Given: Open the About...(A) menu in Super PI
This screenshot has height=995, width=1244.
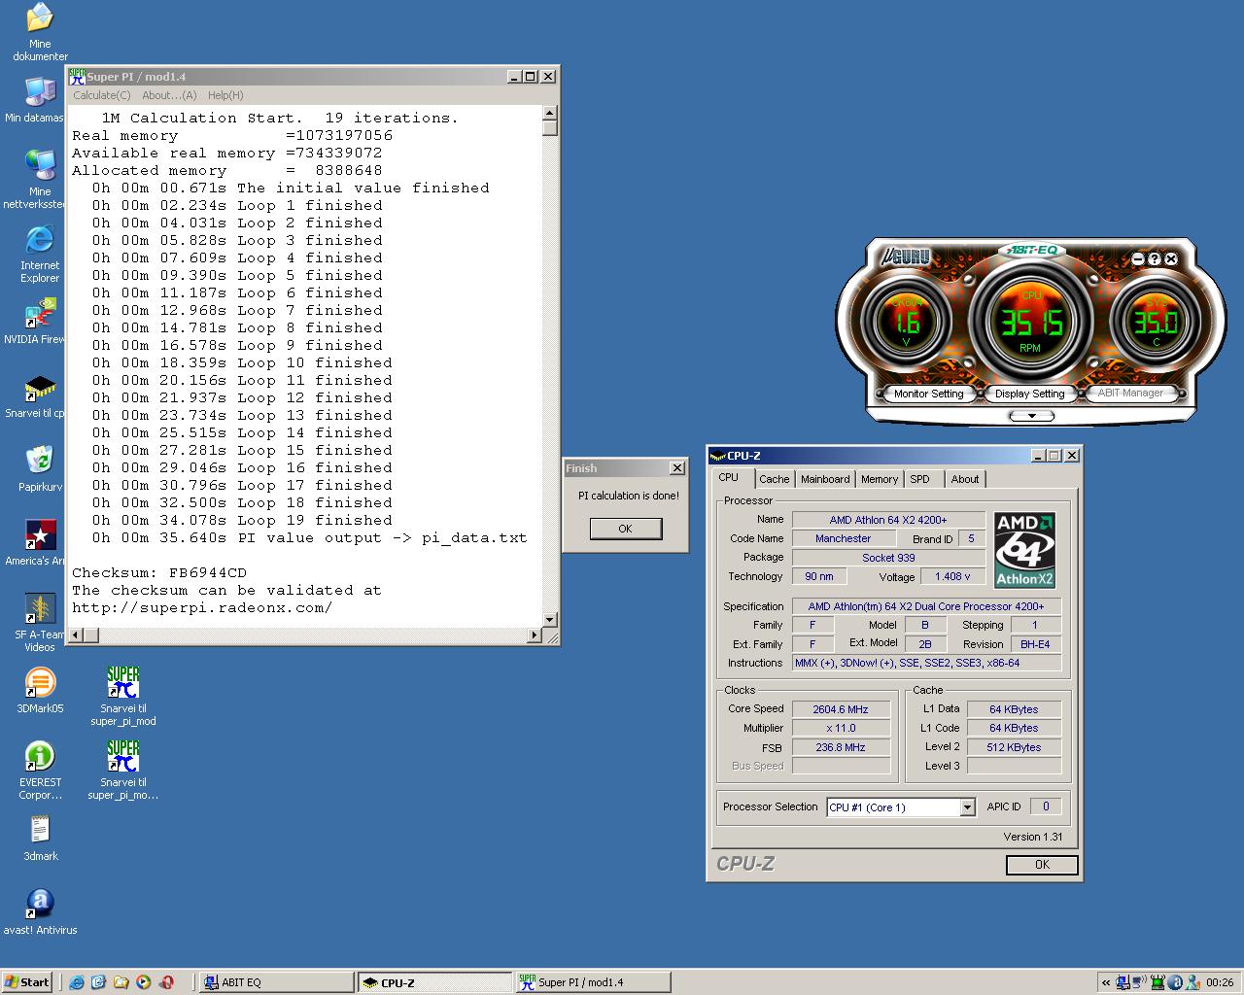Looking at the screenshot, I should (169, 95).
